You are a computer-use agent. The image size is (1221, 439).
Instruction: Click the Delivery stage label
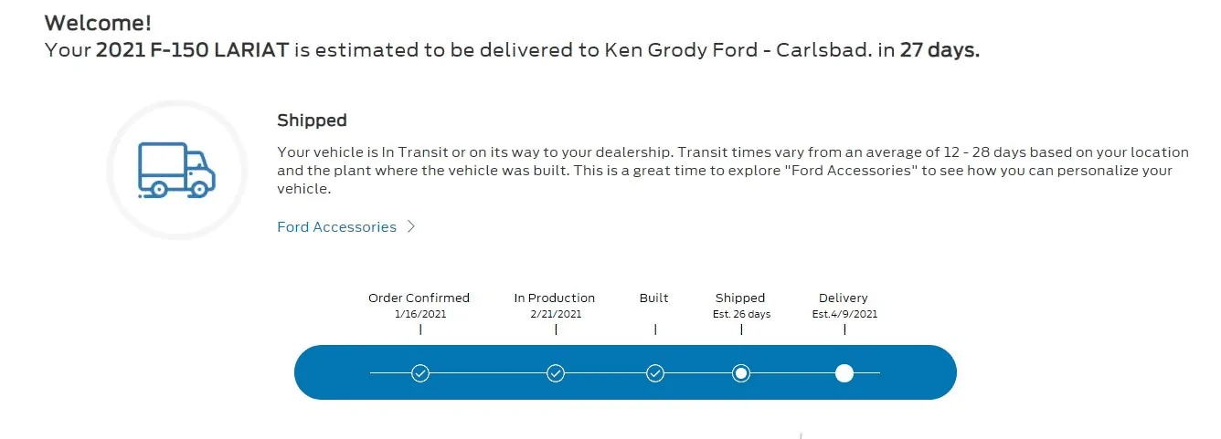[x=844, y=298]
